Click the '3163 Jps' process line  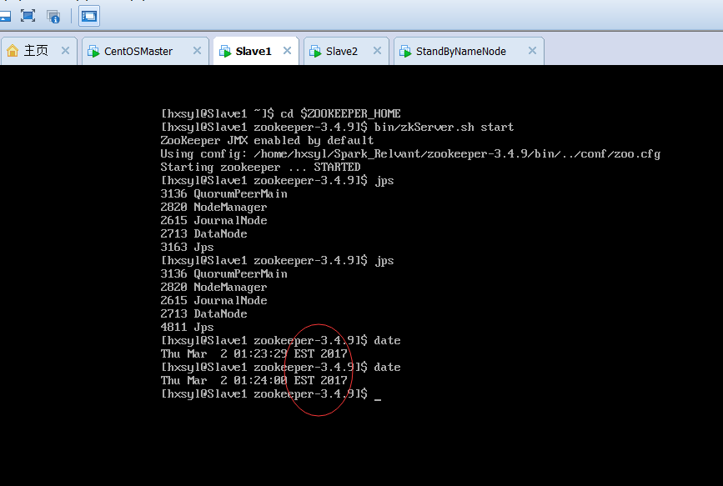coord(187,247)
